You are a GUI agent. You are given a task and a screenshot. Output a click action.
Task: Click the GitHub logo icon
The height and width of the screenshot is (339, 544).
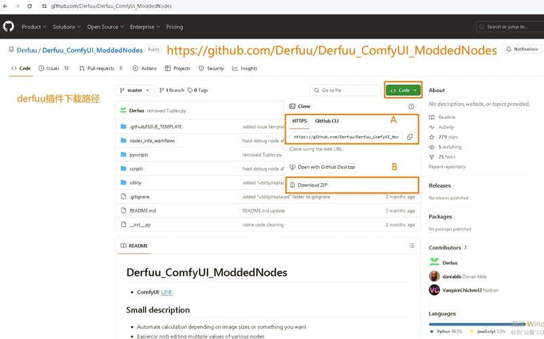pos(8,26)
